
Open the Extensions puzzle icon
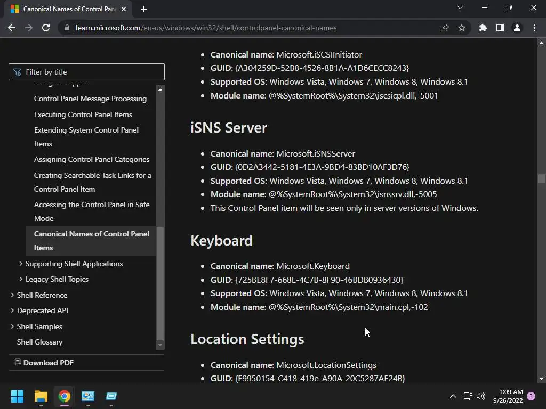[x=483, y=28]
